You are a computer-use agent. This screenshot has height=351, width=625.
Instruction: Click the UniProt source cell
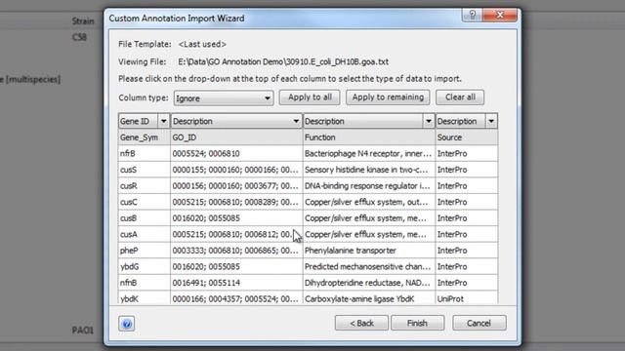467,298
